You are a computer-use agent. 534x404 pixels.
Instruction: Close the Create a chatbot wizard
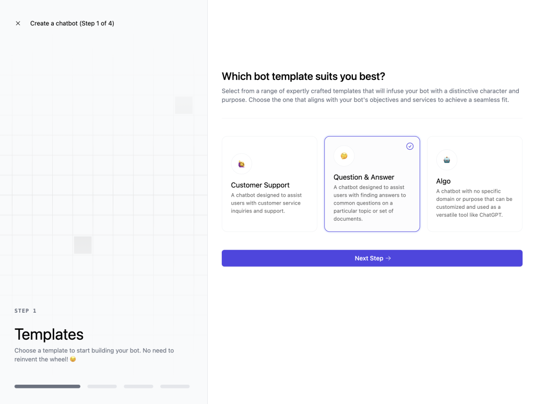pyautogui.click(x=18, y=23)
